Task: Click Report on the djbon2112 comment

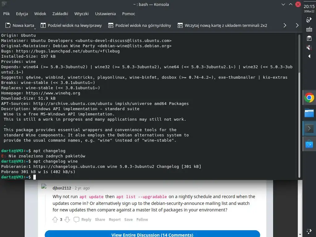Action: (115, 220)
